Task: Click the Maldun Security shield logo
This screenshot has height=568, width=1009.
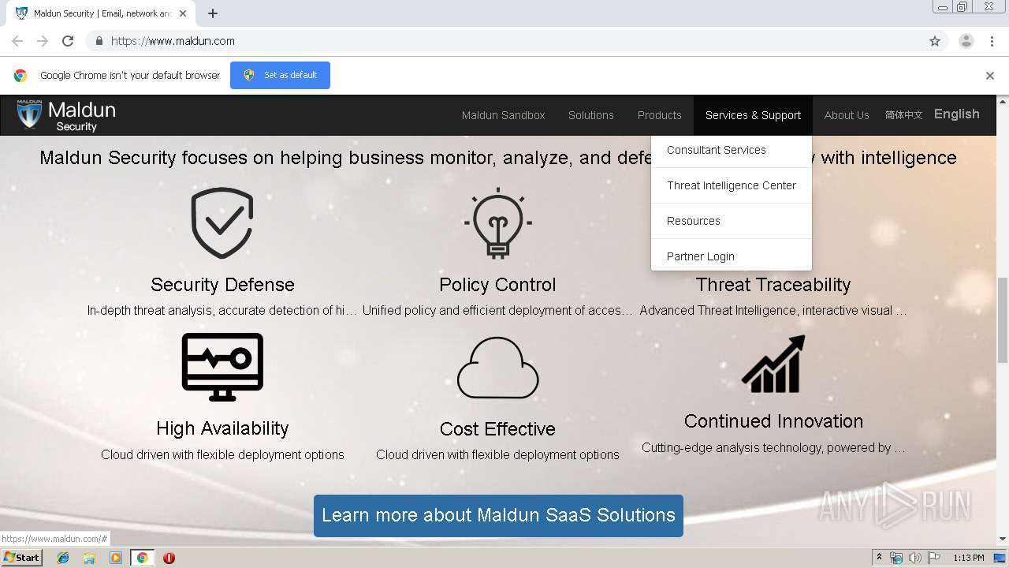Action: [29, 114]
